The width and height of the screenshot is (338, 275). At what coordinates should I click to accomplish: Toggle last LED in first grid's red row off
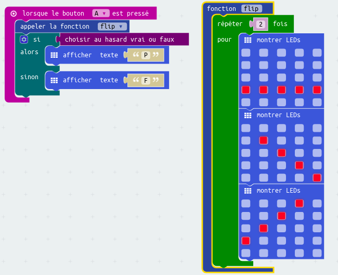coord(317,90)
